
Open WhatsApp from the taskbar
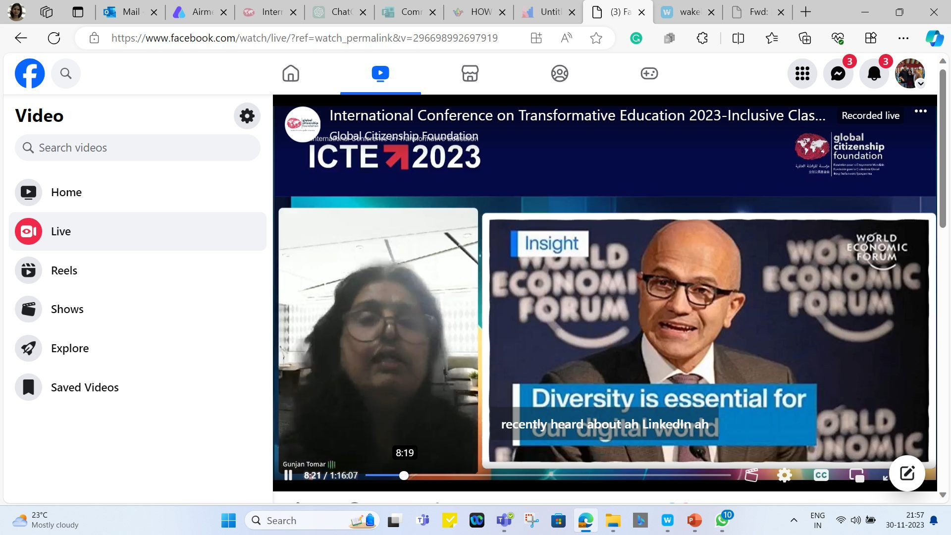pyautogui.click(x=722, y=520)
